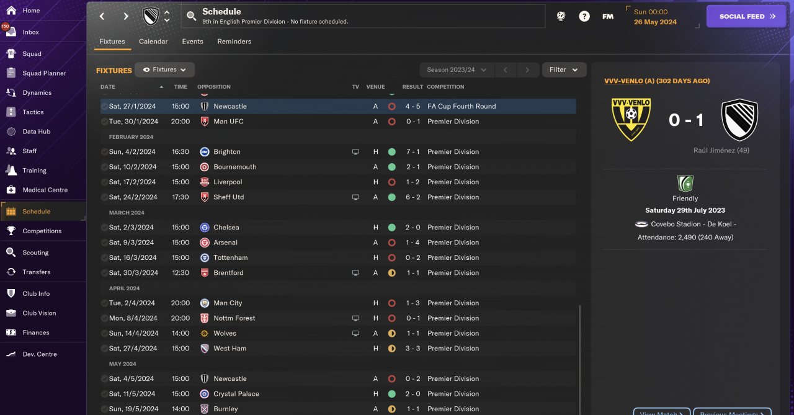Toggle the row marker for Chelsea 2/3/2024 fixture
794x415 pixels.
click(104, 228)
